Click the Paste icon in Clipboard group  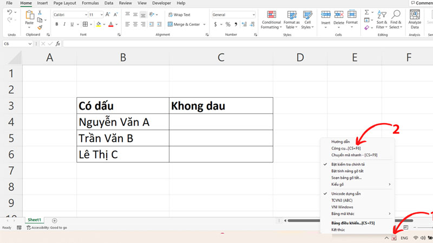pyautogui.click(x=29, y=15)
